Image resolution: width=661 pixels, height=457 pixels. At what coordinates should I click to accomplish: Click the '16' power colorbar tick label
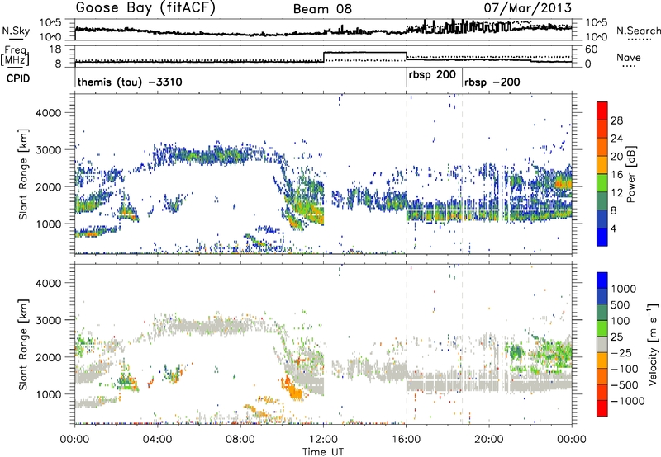(x=616, y=175)
